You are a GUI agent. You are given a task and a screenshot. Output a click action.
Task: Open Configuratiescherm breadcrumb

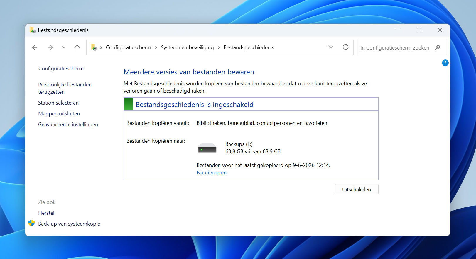[x=129, y=47]
